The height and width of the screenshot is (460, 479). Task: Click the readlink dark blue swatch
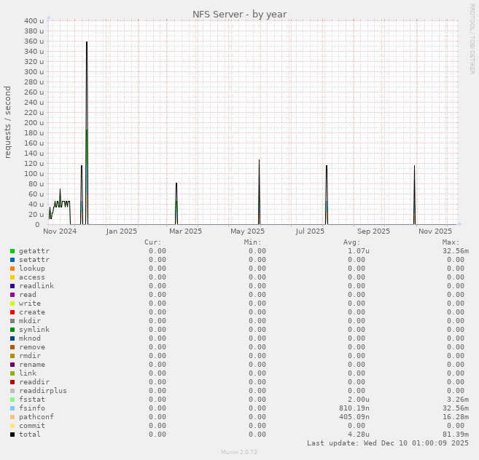12,286
